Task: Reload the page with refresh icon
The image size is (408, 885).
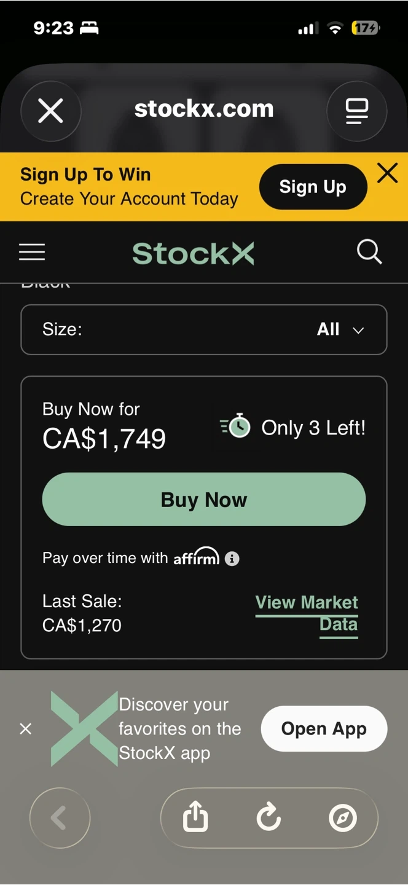Action: tap(269, 818)
